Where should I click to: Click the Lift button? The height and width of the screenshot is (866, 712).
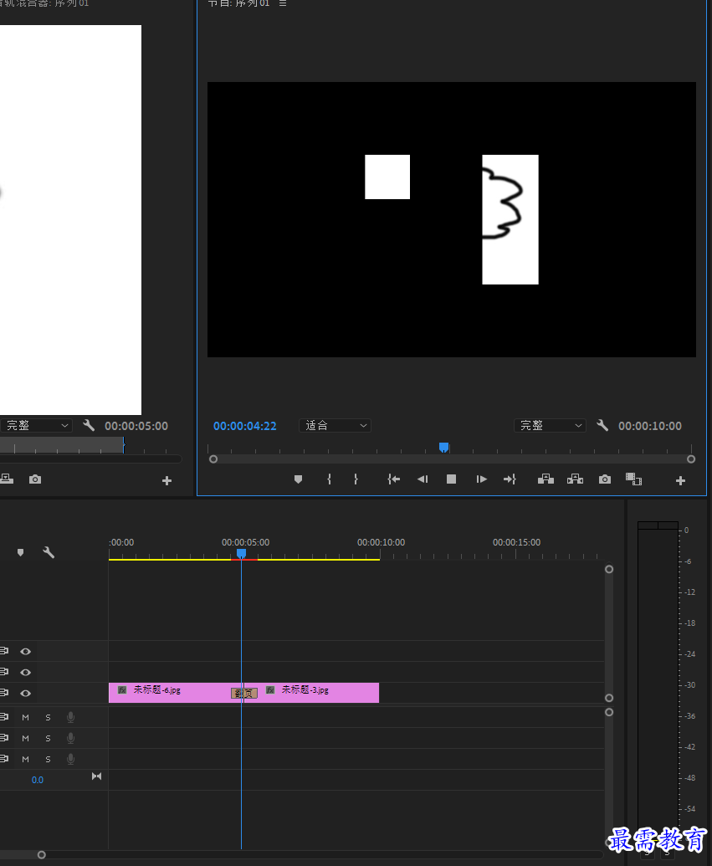pos(546,479)
